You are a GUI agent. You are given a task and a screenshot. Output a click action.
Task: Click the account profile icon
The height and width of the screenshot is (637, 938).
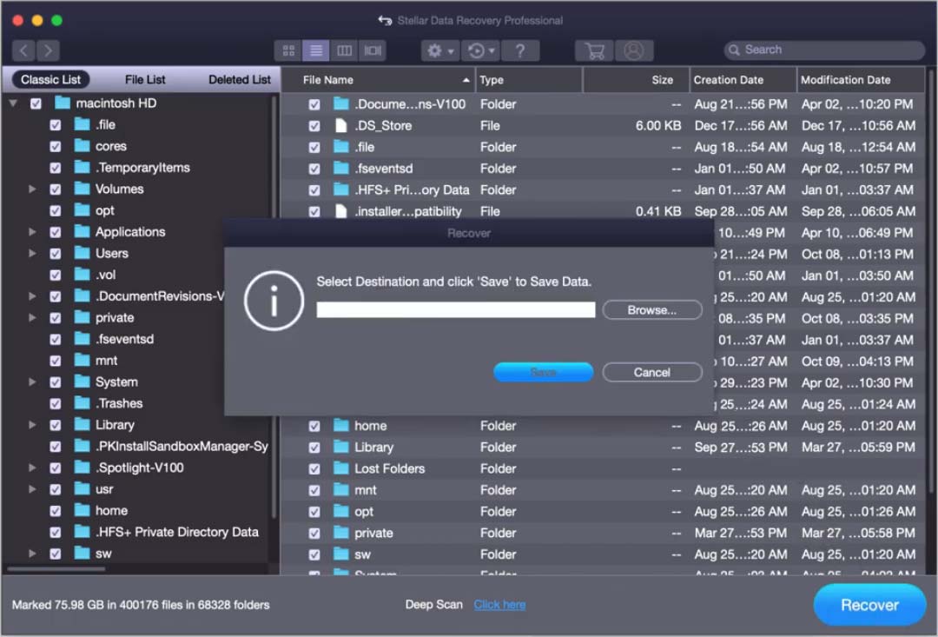coord(634,50)
